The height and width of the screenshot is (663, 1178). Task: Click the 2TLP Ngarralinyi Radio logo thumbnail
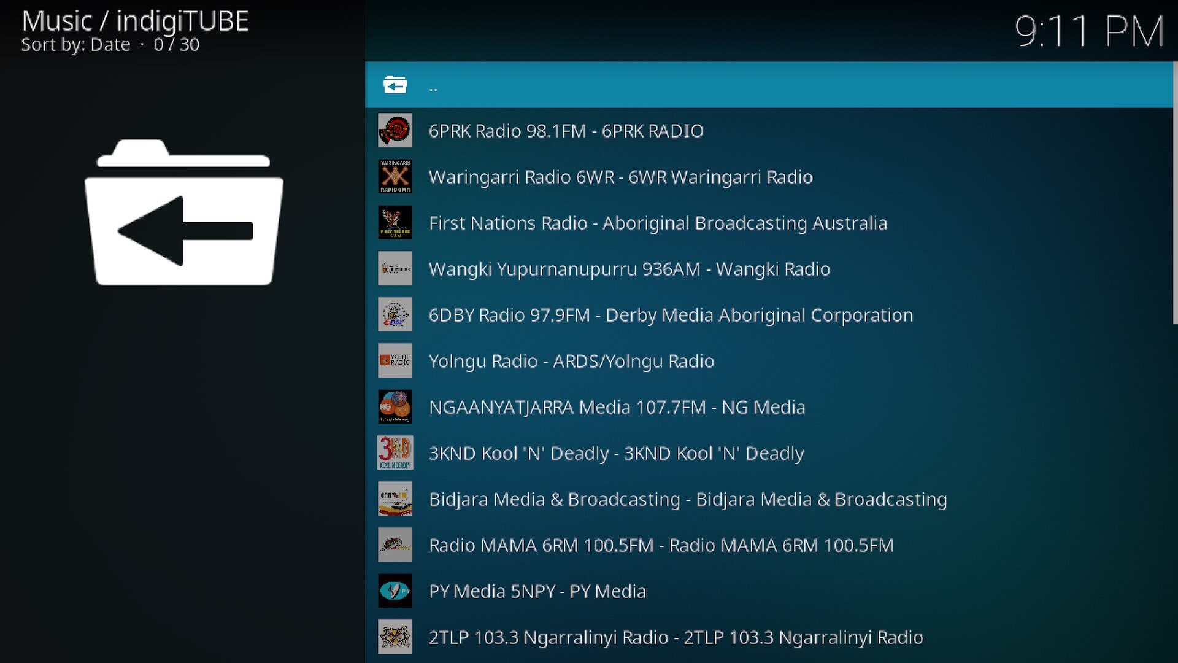click(x=395, y=637)
